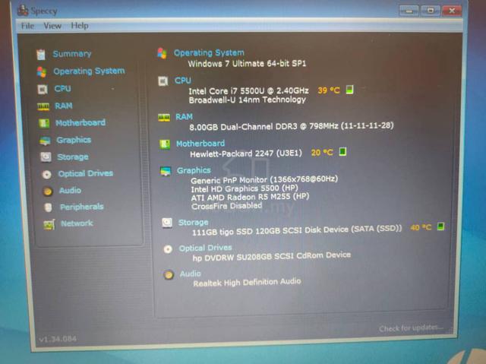The image size is (486, 364).
Task: Select Operating System in the sidebar
Action: point(90,71)
